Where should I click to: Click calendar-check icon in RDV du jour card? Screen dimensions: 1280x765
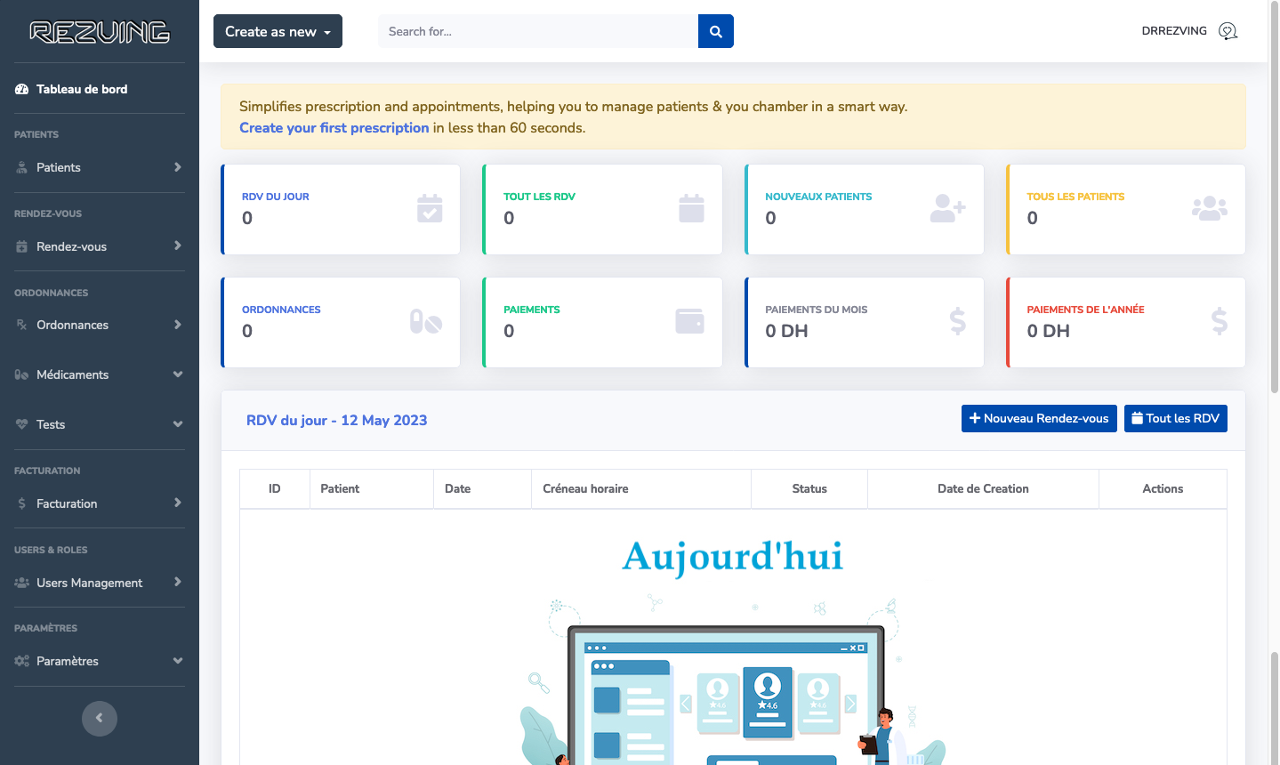[x=430, y=208]
